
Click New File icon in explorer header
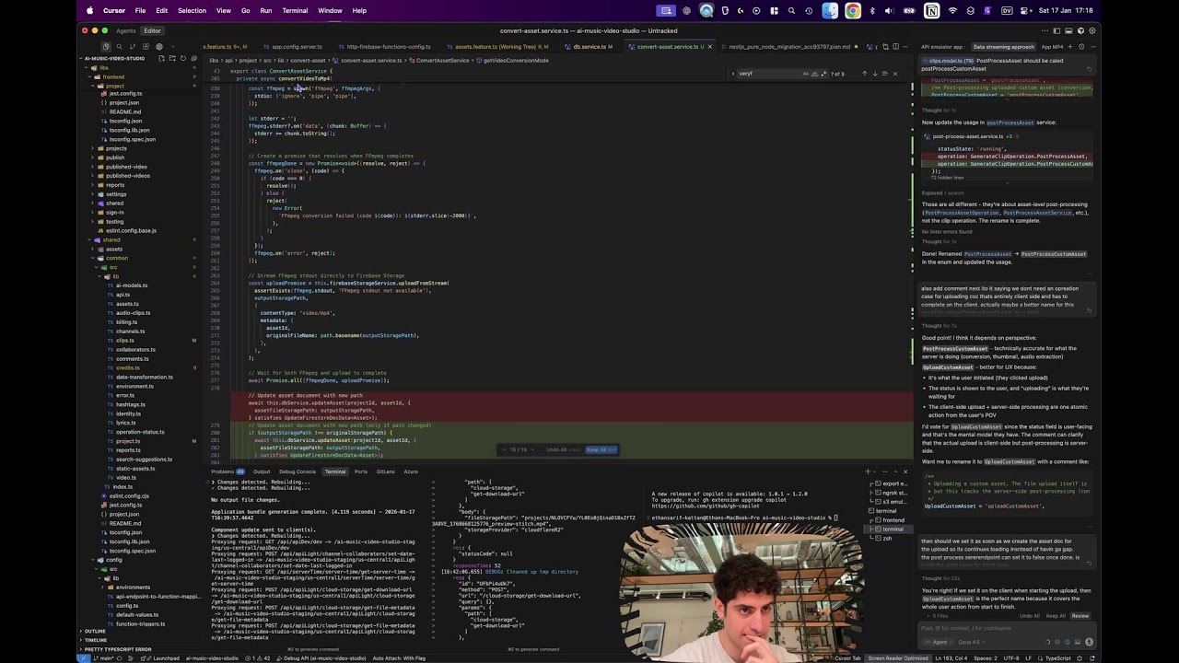coord(161,58)
